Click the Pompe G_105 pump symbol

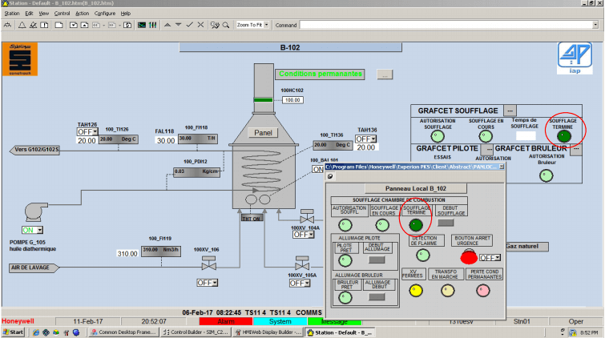pyautogui.click(x=34, y=210)
